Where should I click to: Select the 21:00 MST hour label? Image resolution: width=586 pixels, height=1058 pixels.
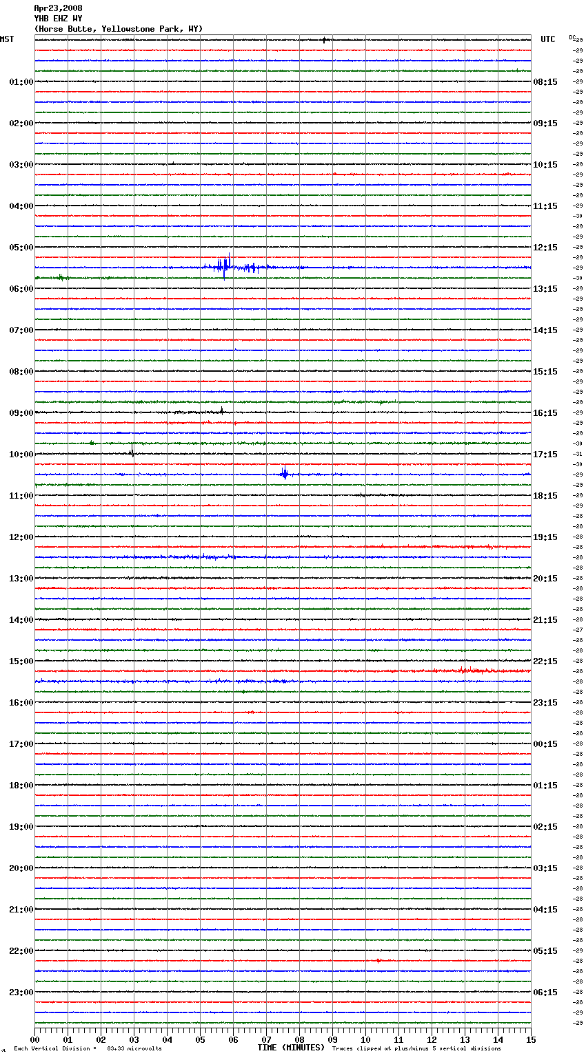click(21, 910)
